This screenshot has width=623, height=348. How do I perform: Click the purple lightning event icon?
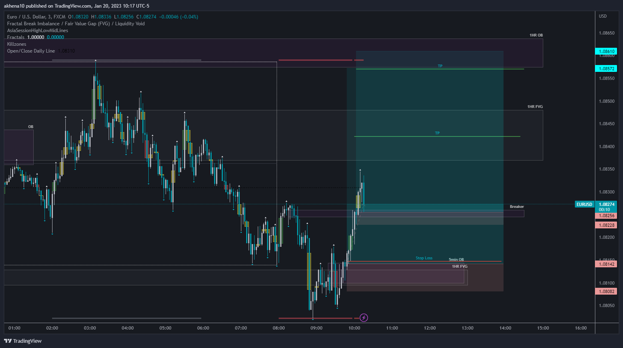pos(364,318)
